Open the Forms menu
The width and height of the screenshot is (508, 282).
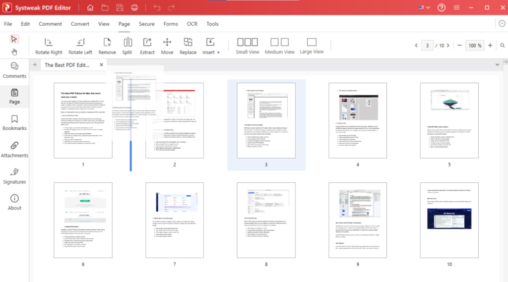[x=171, y=24]
